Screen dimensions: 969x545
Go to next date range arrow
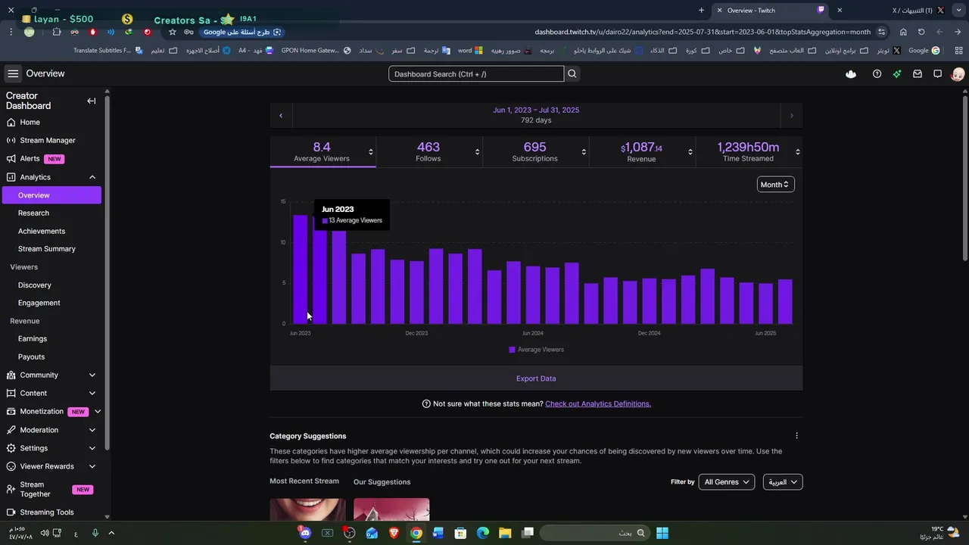click(x=792, y=116)
